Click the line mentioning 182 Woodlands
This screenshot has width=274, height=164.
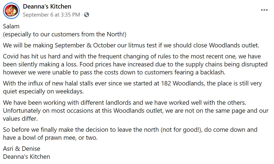(132, 83)
